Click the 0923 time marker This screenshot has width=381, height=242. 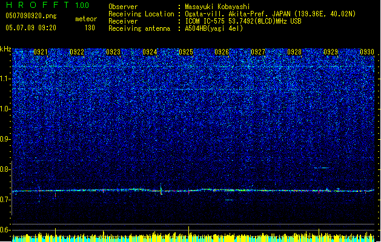click(113, 52)
